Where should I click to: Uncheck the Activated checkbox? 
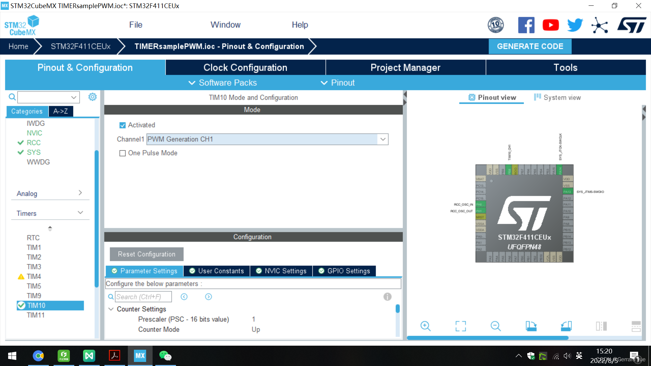tap(122, 125)
